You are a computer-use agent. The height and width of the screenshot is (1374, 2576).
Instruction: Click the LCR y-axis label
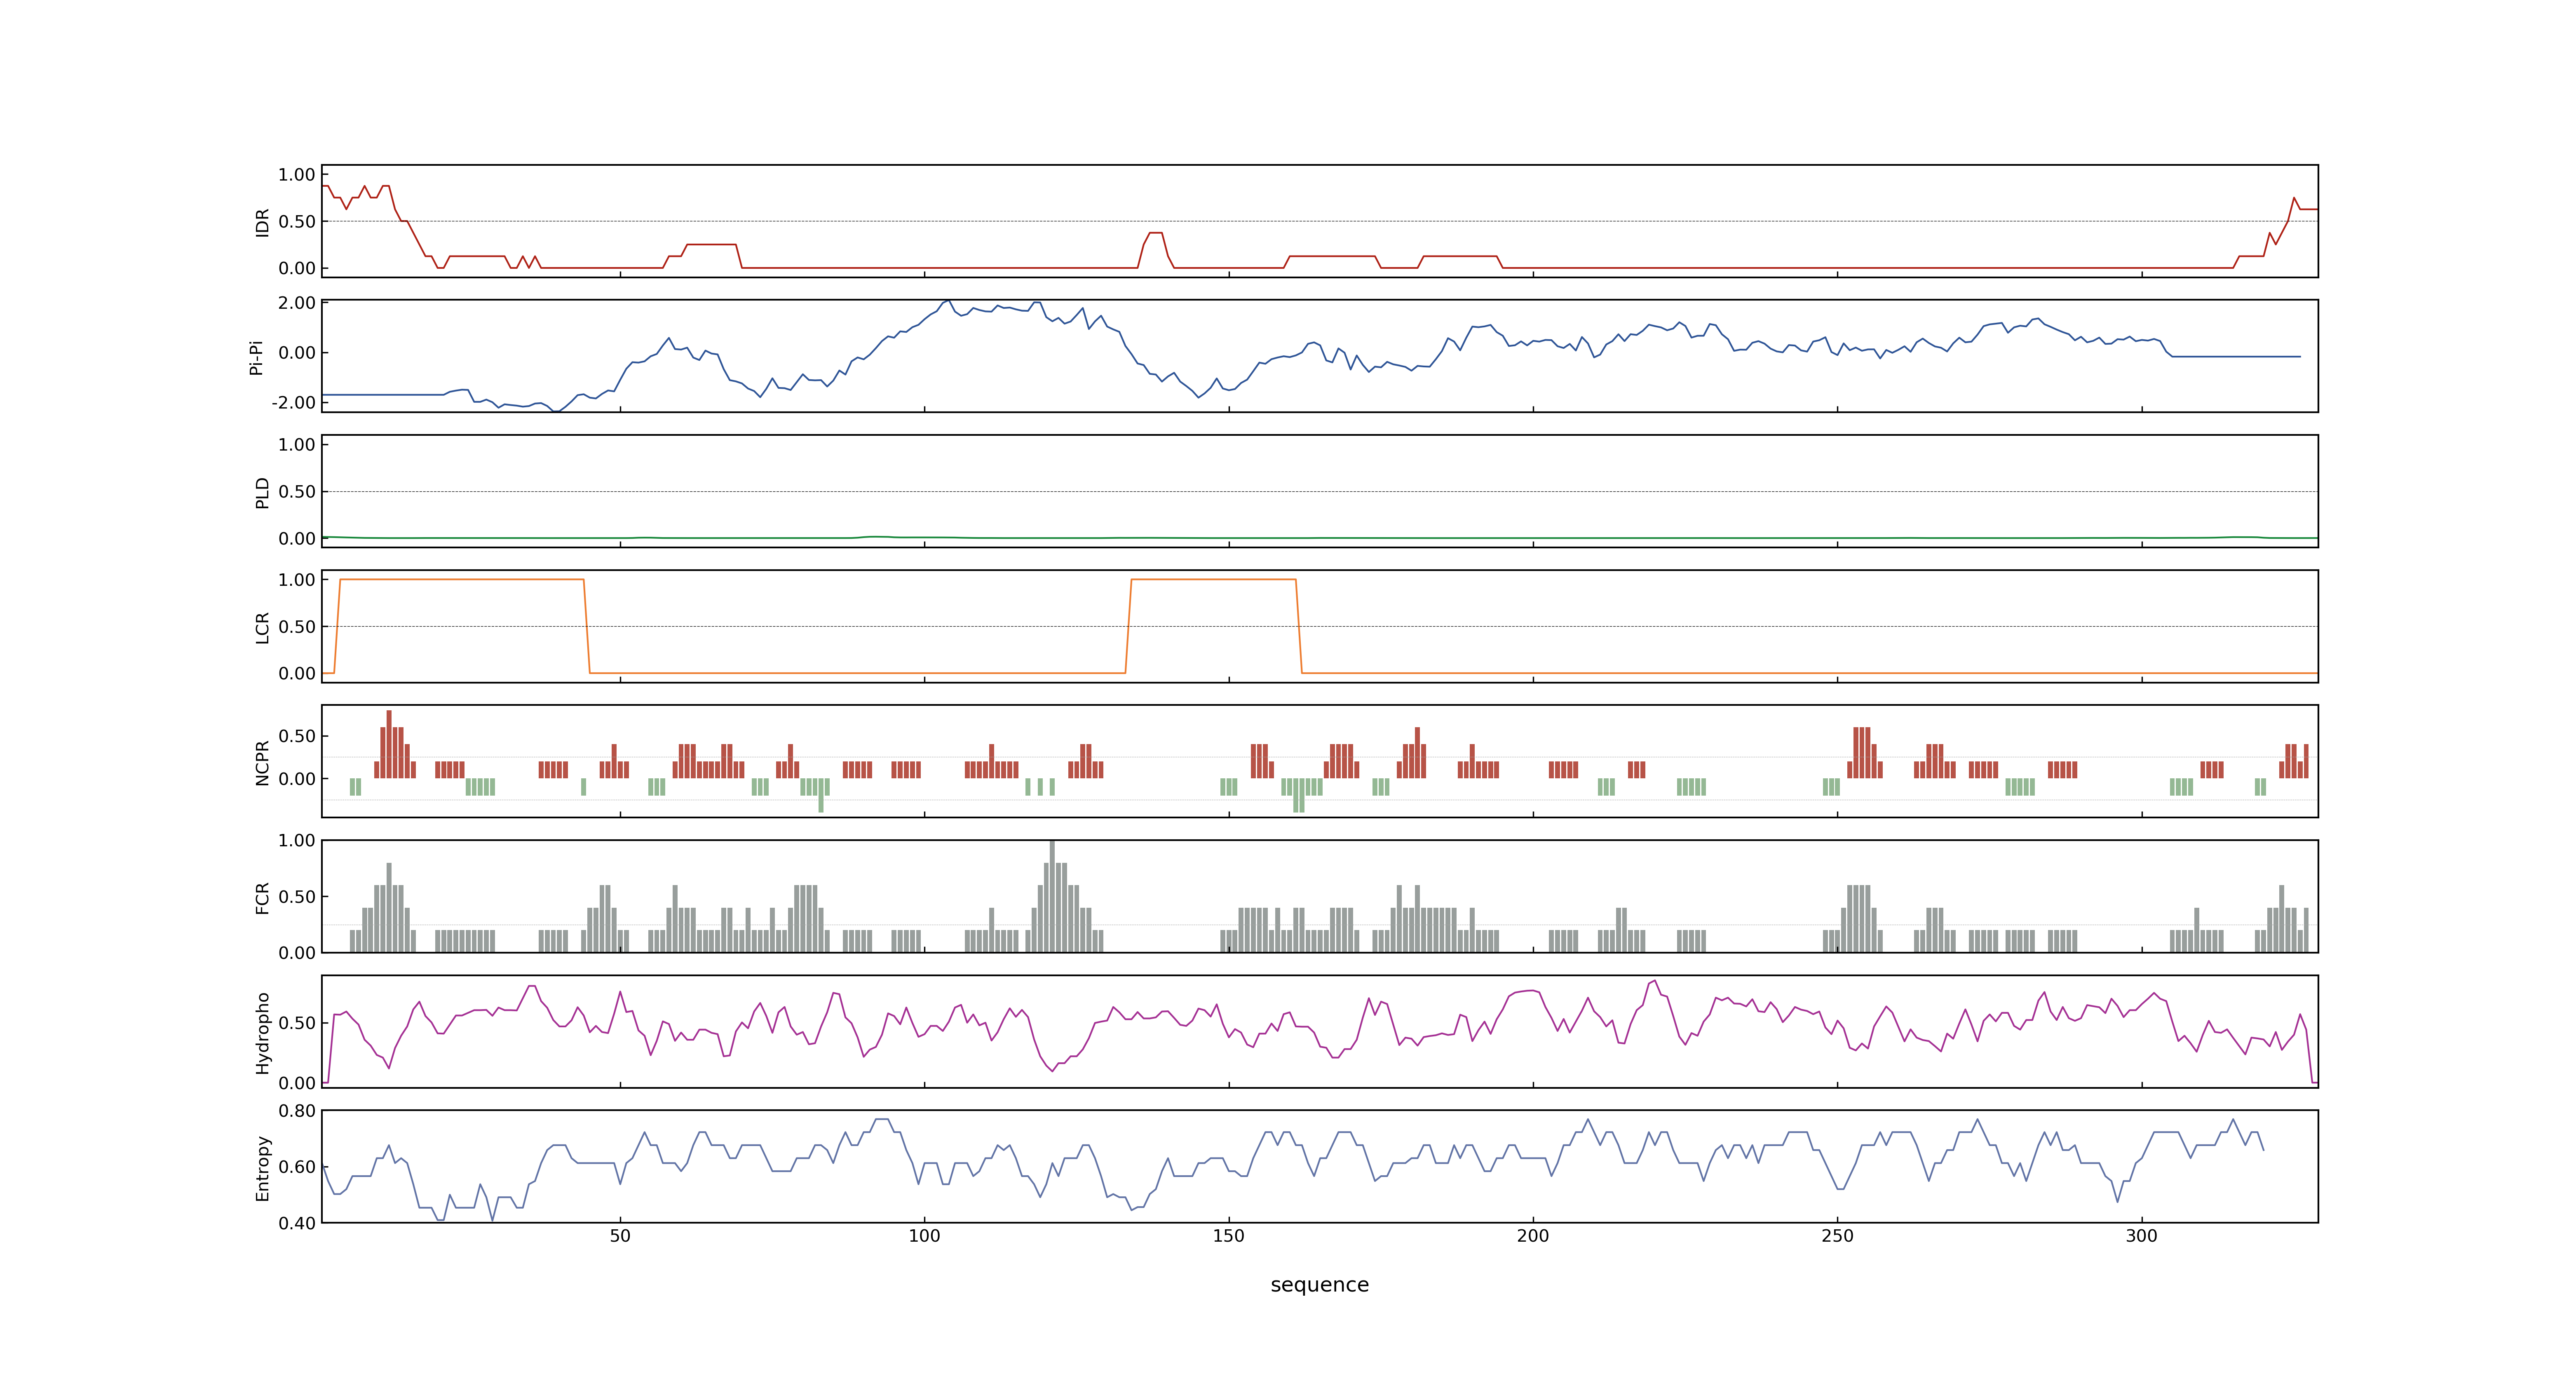262,628
